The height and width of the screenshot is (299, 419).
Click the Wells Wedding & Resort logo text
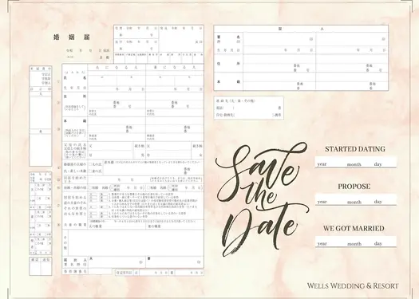point(353,285)
